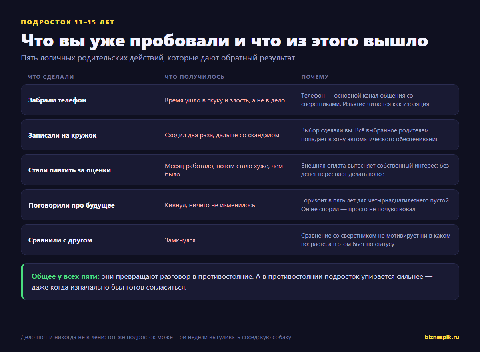Select the 'Сравнили с другом' row title
Screen dimensions: 480x352
tap(60, 240)
